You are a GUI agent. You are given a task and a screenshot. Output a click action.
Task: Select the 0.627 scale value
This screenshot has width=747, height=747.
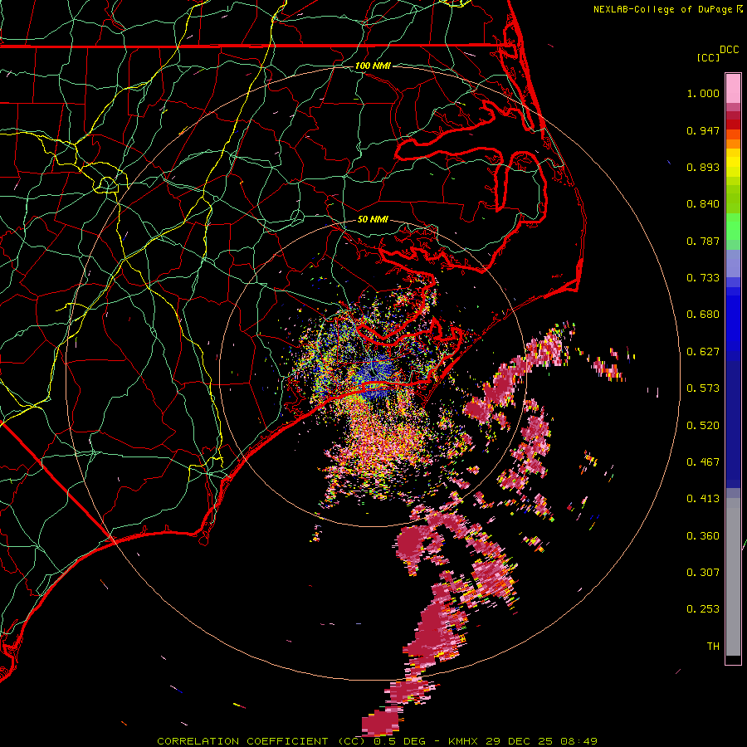pos(703,352)
